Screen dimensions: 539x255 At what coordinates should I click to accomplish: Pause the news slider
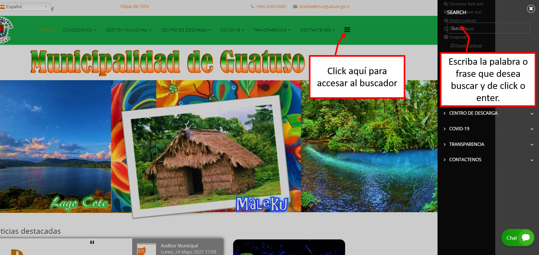click(x=92, y=242)
